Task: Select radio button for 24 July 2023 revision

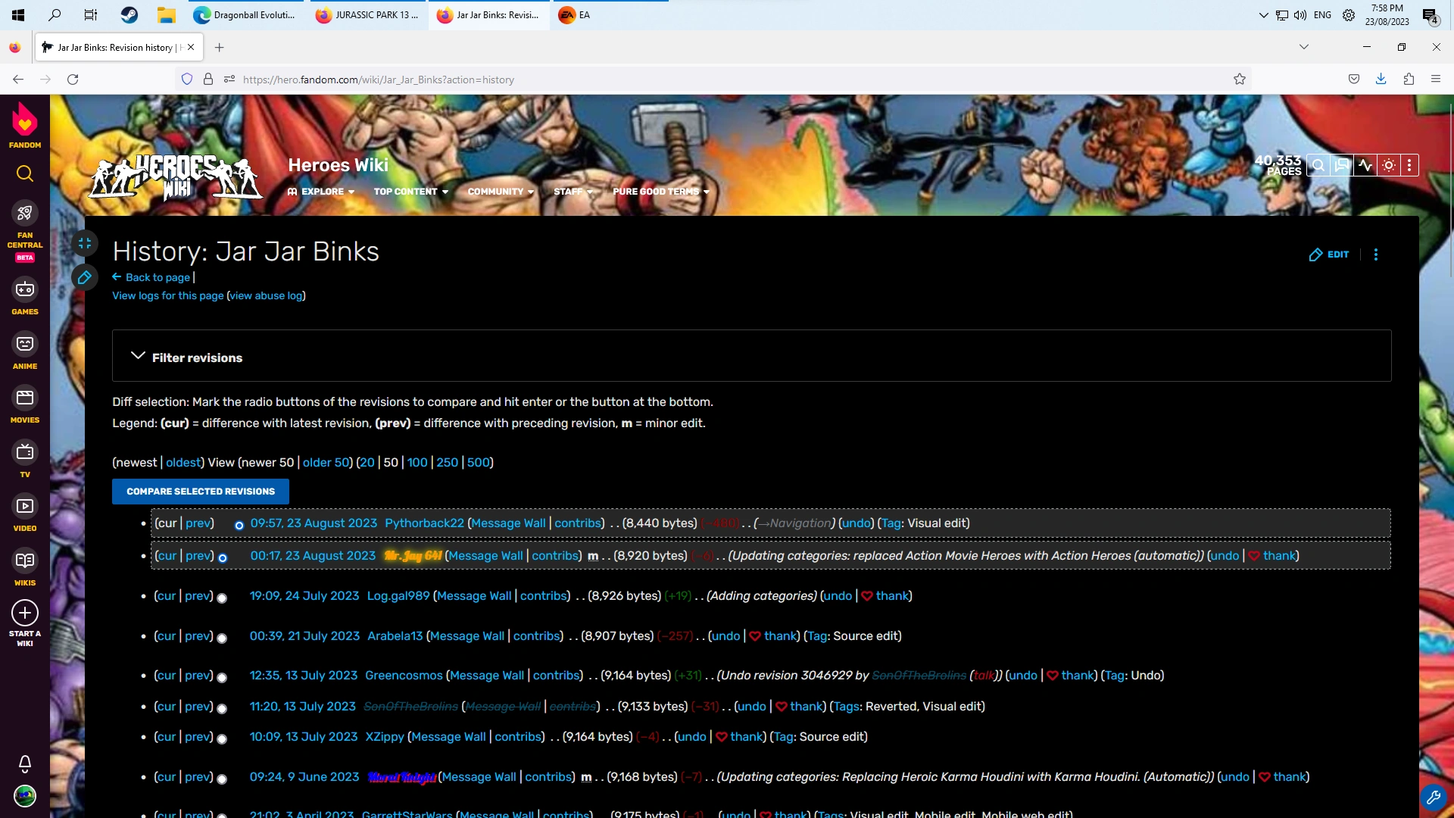Action: coord(222,598)
